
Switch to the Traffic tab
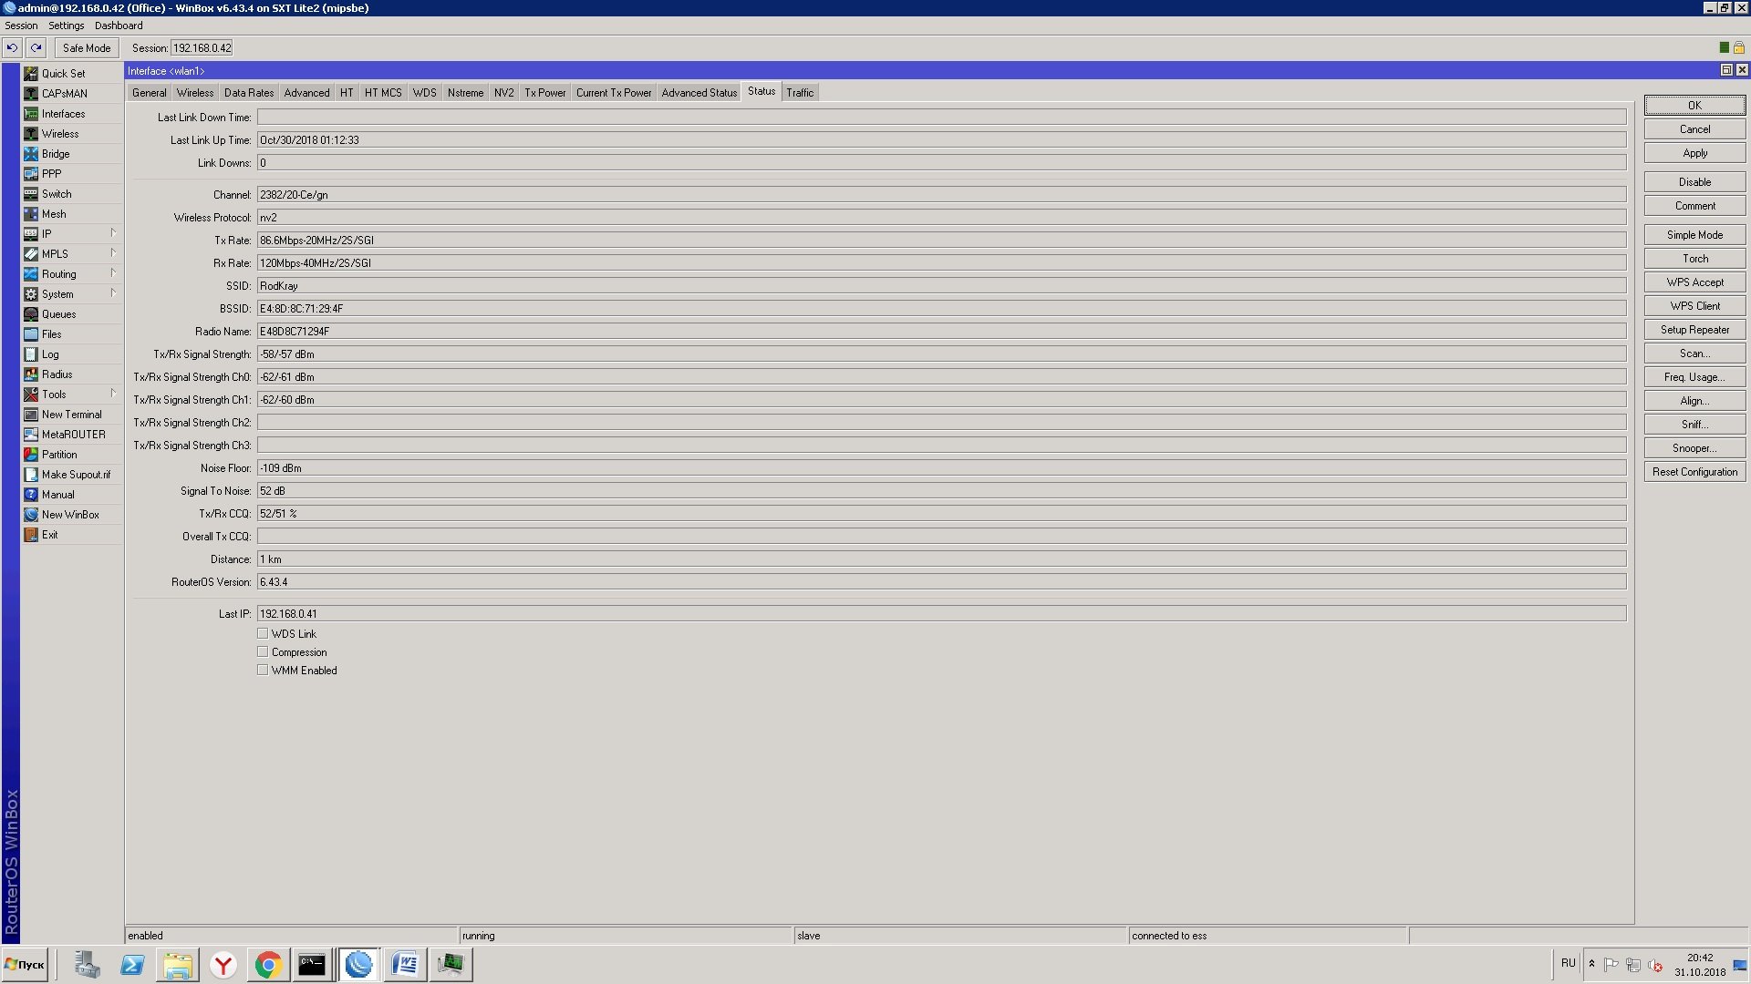[x=800, y=93]
